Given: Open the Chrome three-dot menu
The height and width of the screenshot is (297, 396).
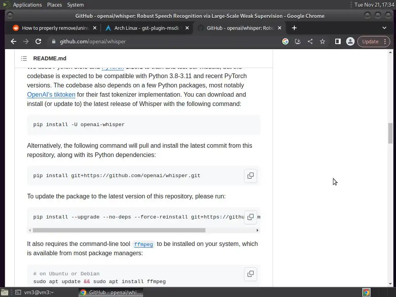Looking at the screenshot, I should (x=385, y=41).
